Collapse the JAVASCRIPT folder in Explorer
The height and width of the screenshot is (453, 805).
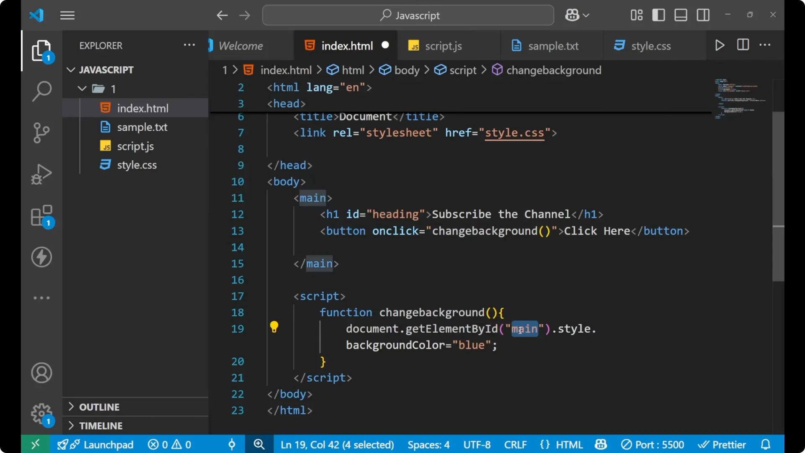coord(70,70)
